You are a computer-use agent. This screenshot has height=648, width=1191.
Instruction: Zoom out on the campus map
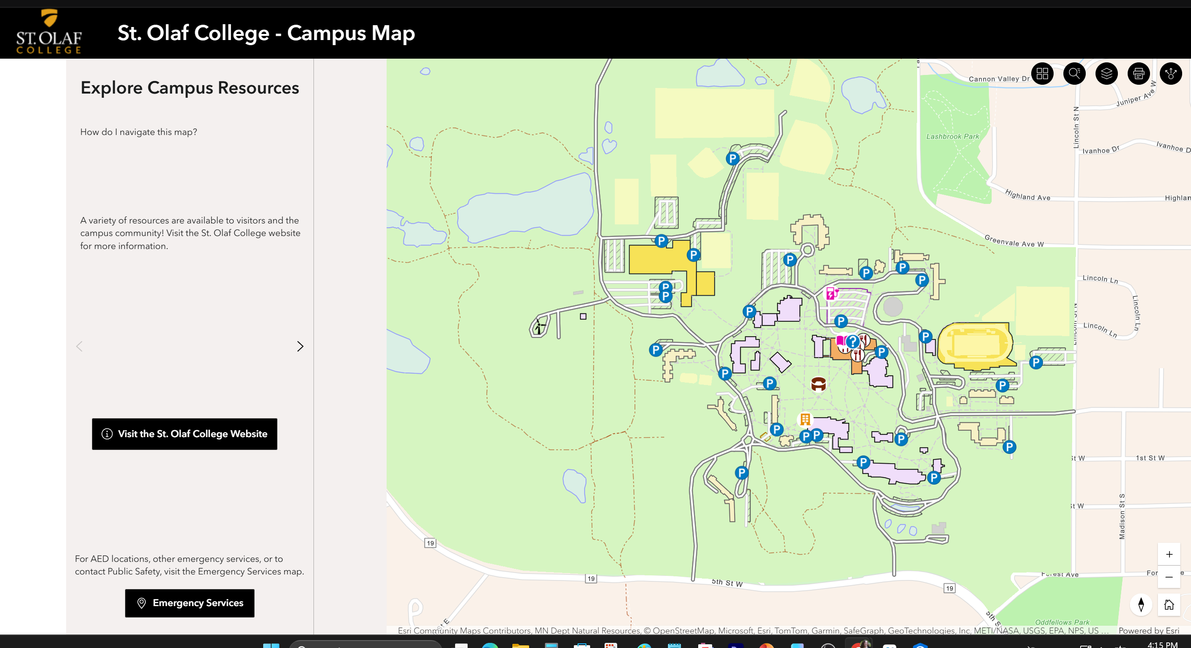pos(1169,577)
